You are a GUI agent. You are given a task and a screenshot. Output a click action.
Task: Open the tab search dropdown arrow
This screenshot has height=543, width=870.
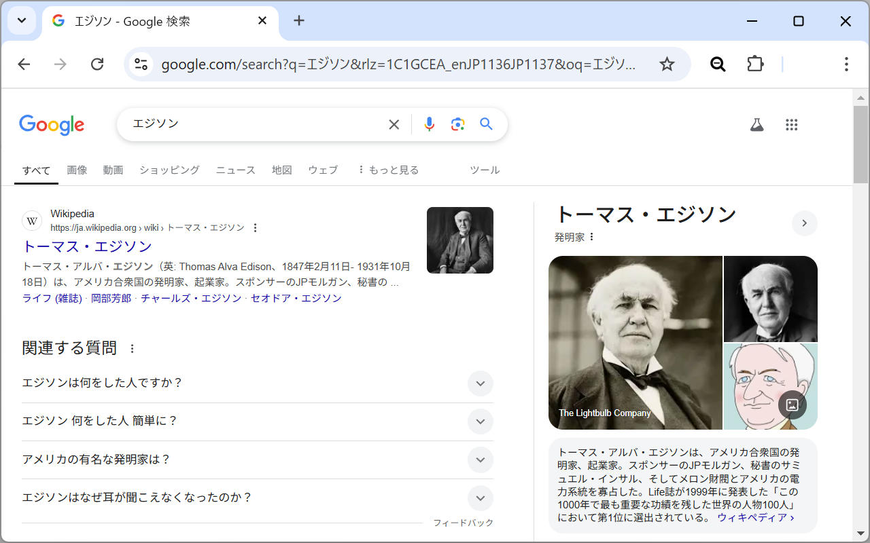coord(22,20)
